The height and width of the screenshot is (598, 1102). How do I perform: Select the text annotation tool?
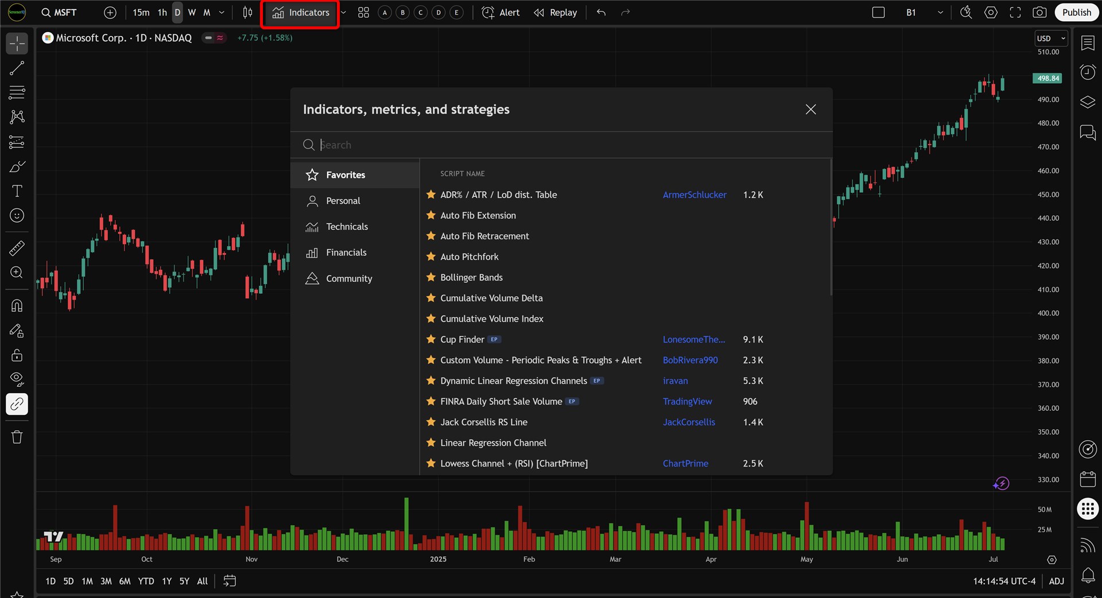[x=17, y=191]
